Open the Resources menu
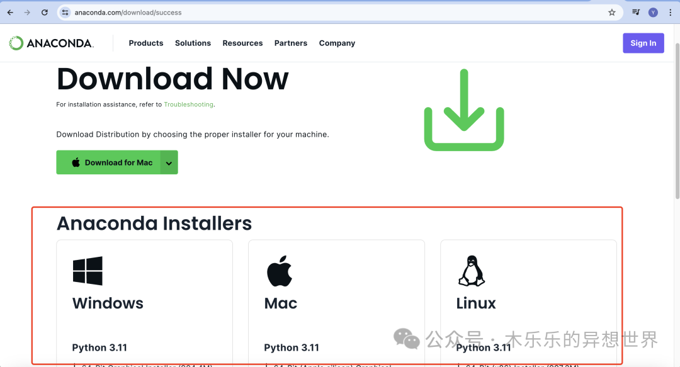This screenshot has height=367, width=680. click(242, 43)
